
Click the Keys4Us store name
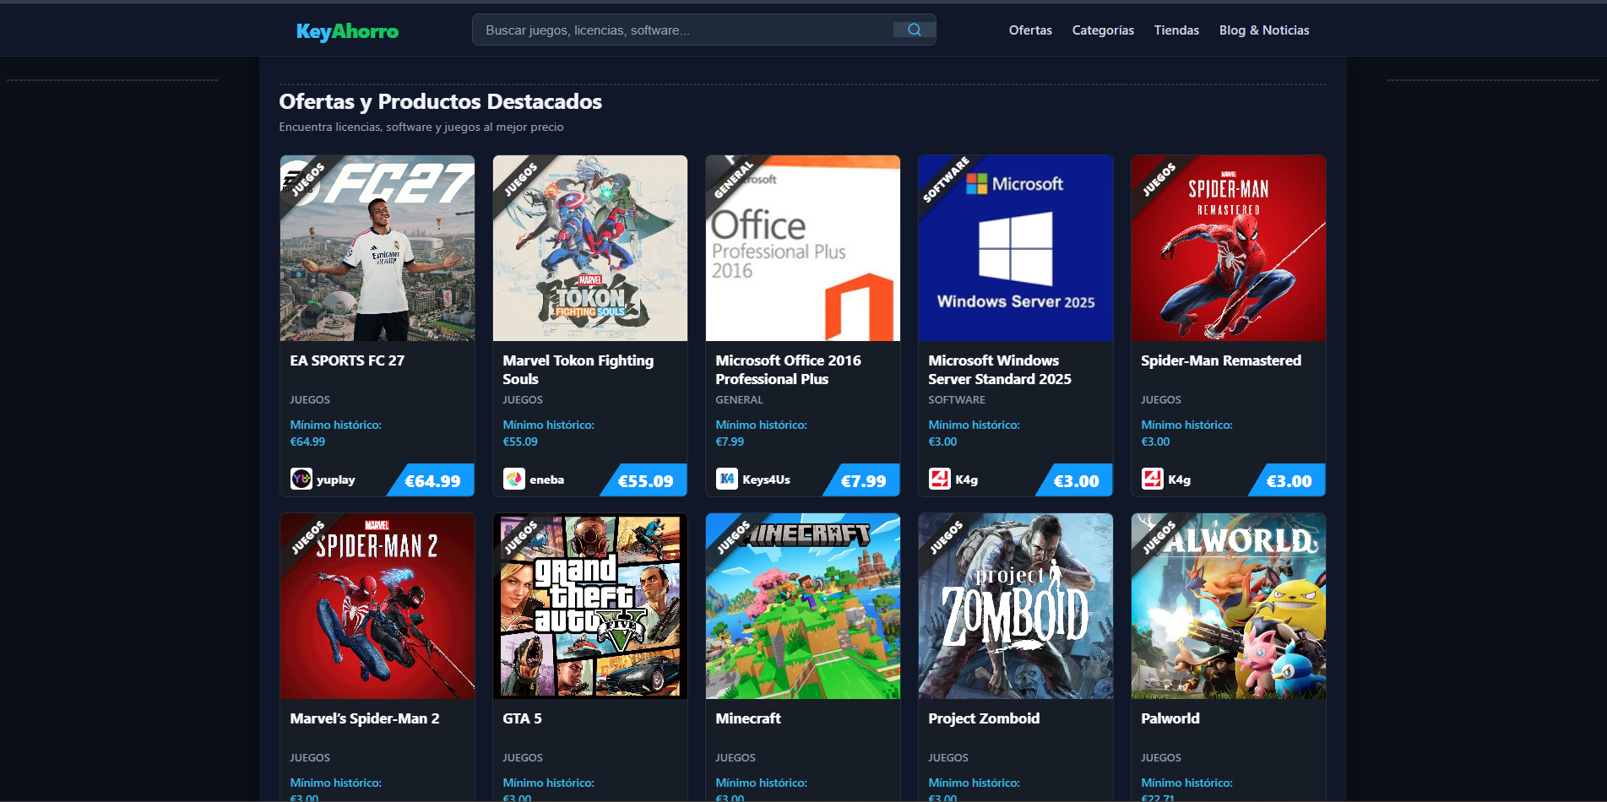pyautogui.click(x=766, y=480)
